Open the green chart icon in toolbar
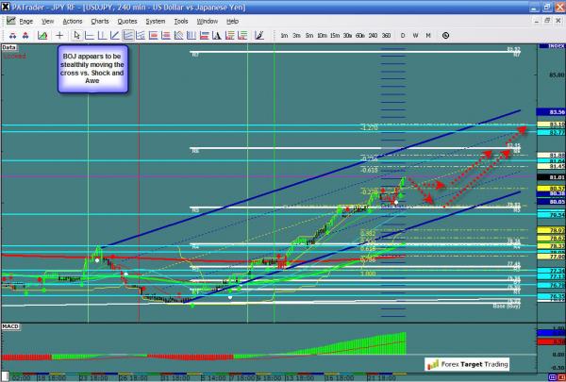This screenshot has height=382, width=566. [x=42, y=36]
